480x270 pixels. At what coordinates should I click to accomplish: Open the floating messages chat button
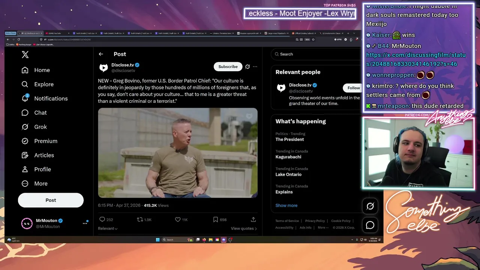(x=370, y=225)
